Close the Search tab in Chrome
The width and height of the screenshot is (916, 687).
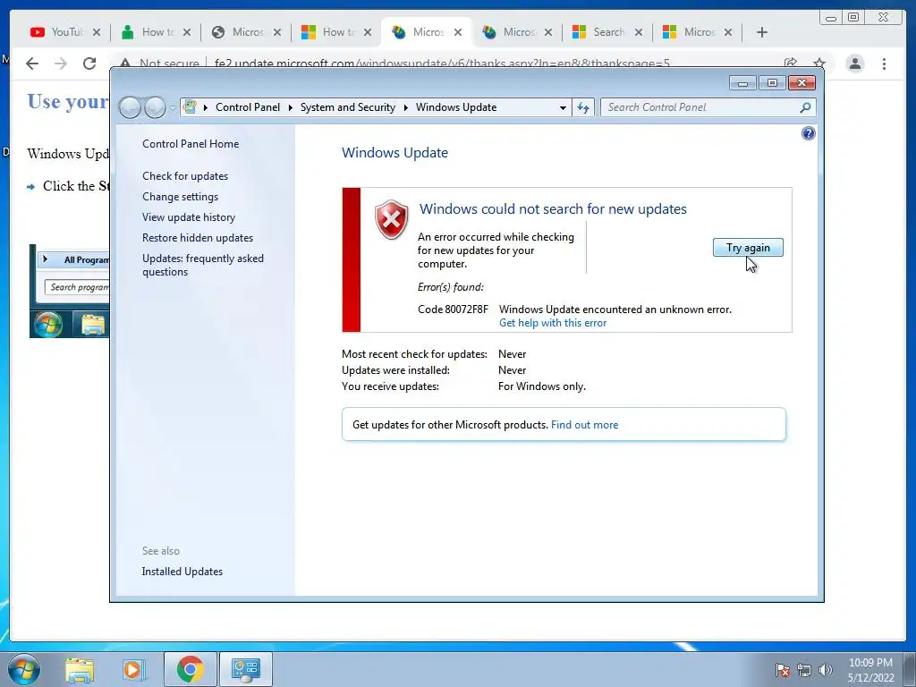(x=639, y=32)
